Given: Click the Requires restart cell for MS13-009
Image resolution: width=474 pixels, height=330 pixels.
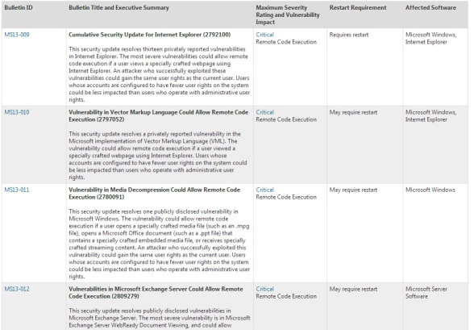Looking at the screenshot, I should (349, 35).
